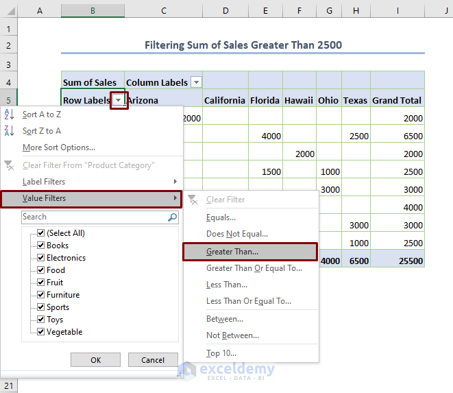Click the Clear Filter funnel icon in submenu

point(193,200)
